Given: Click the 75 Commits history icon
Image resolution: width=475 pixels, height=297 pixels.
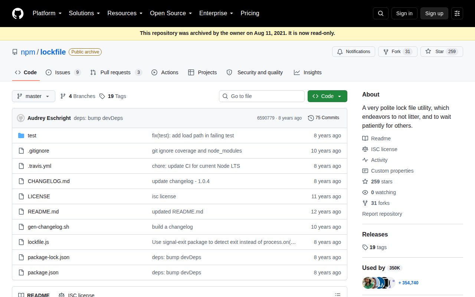Looking at the screenshot, I should click(311, 118).
